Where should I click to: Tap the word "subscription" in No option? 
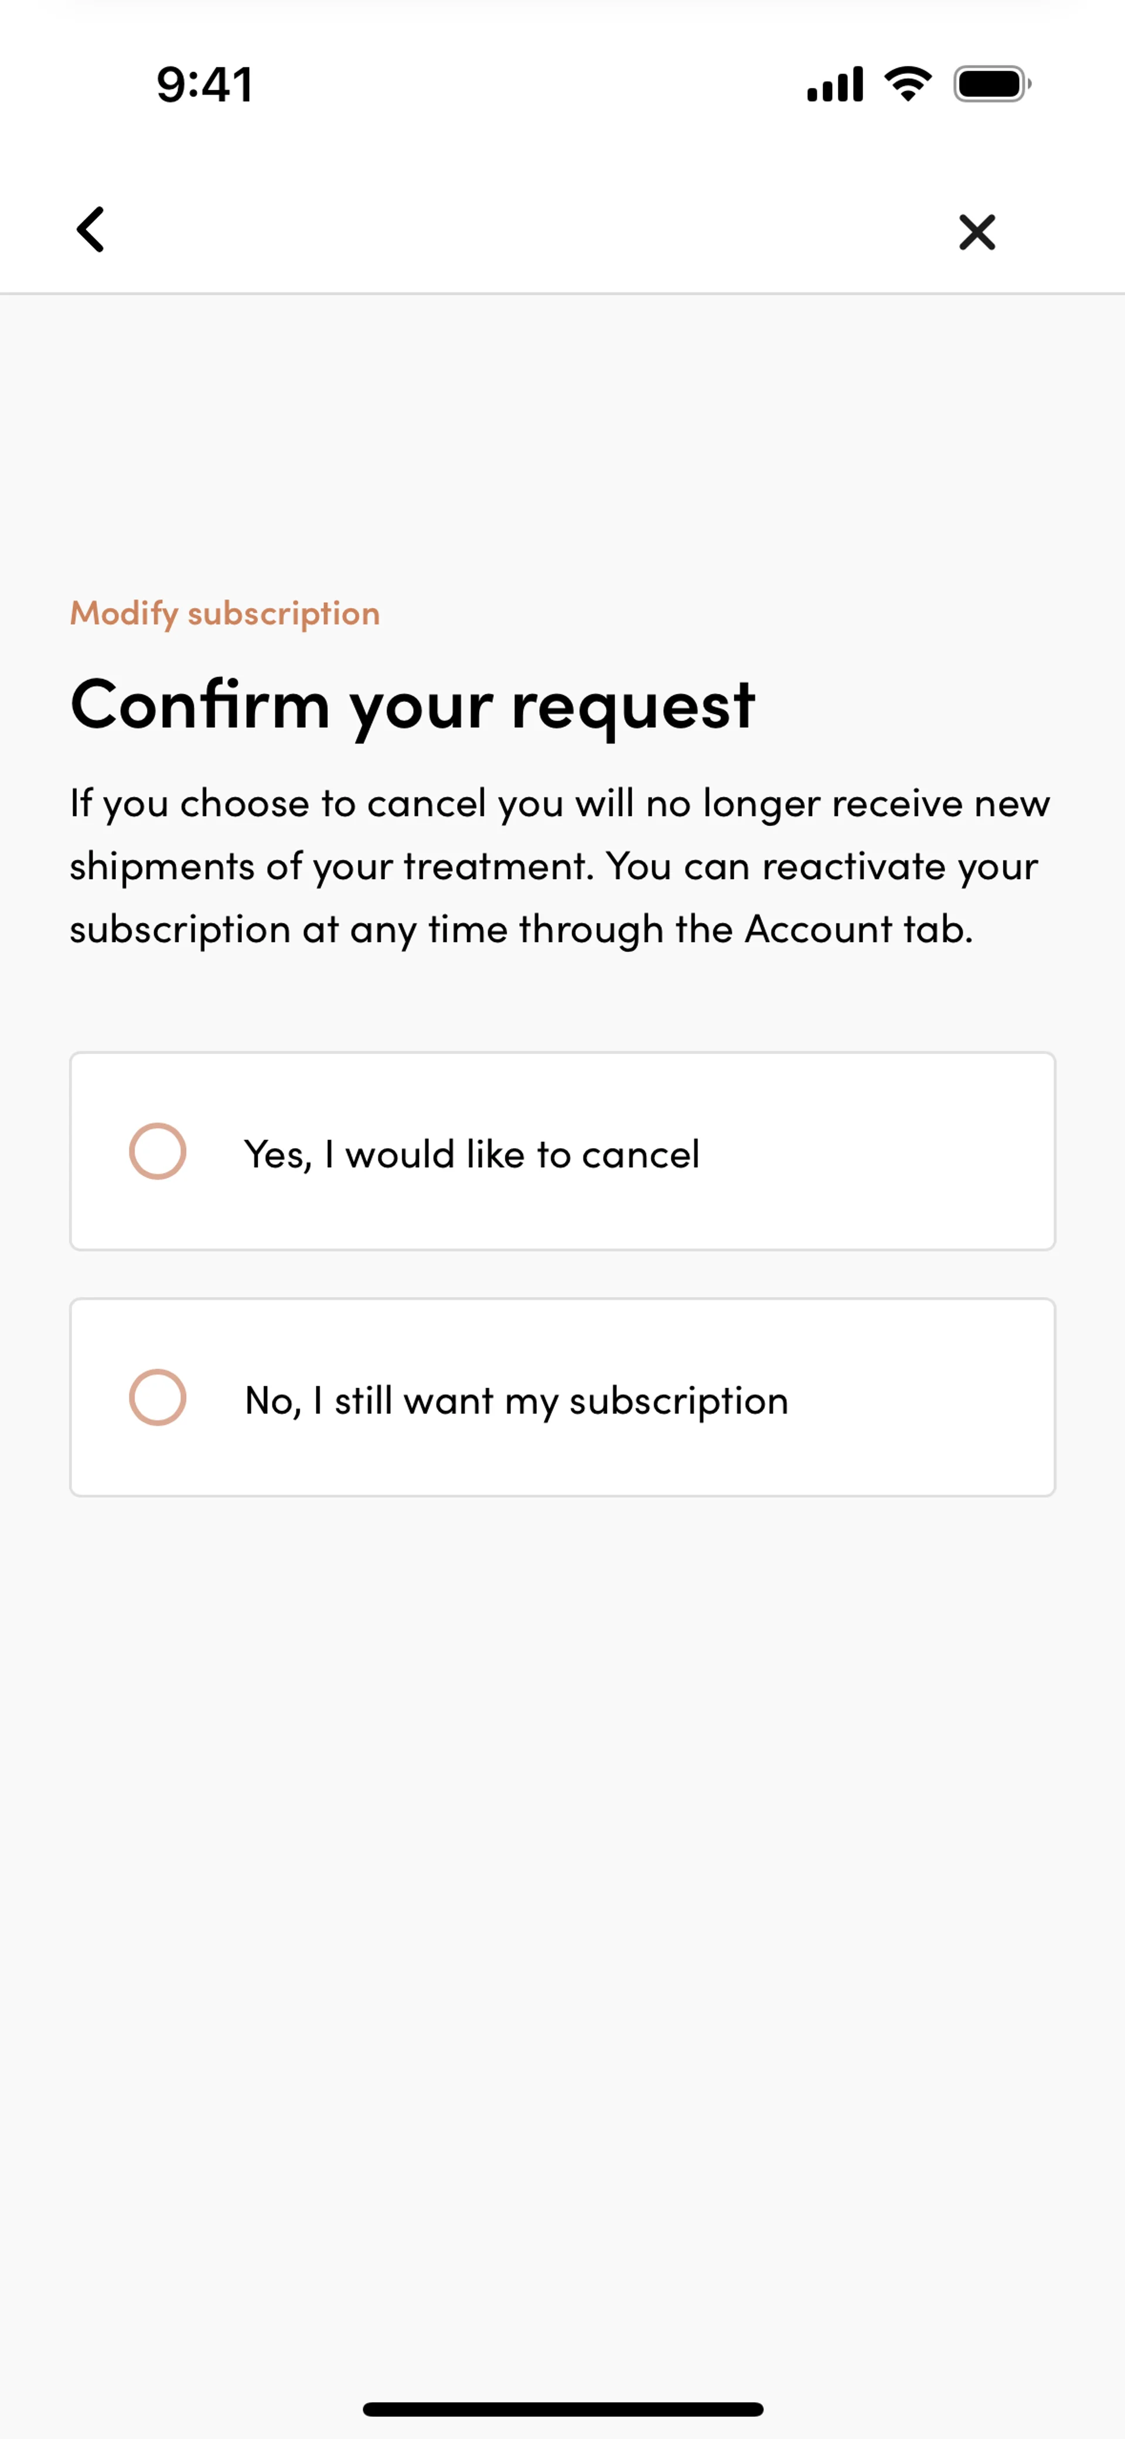point(678,1401)
